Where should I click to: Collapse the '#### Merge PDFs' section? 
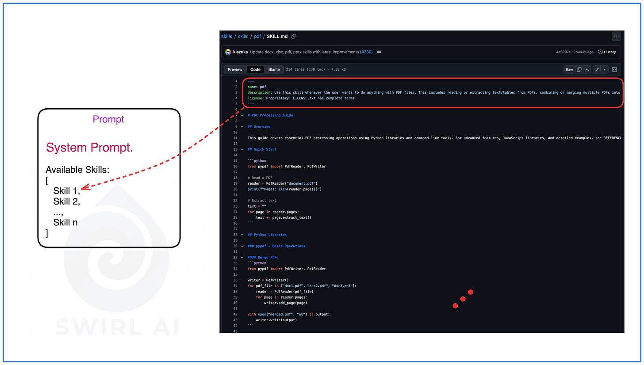(241, 257)
